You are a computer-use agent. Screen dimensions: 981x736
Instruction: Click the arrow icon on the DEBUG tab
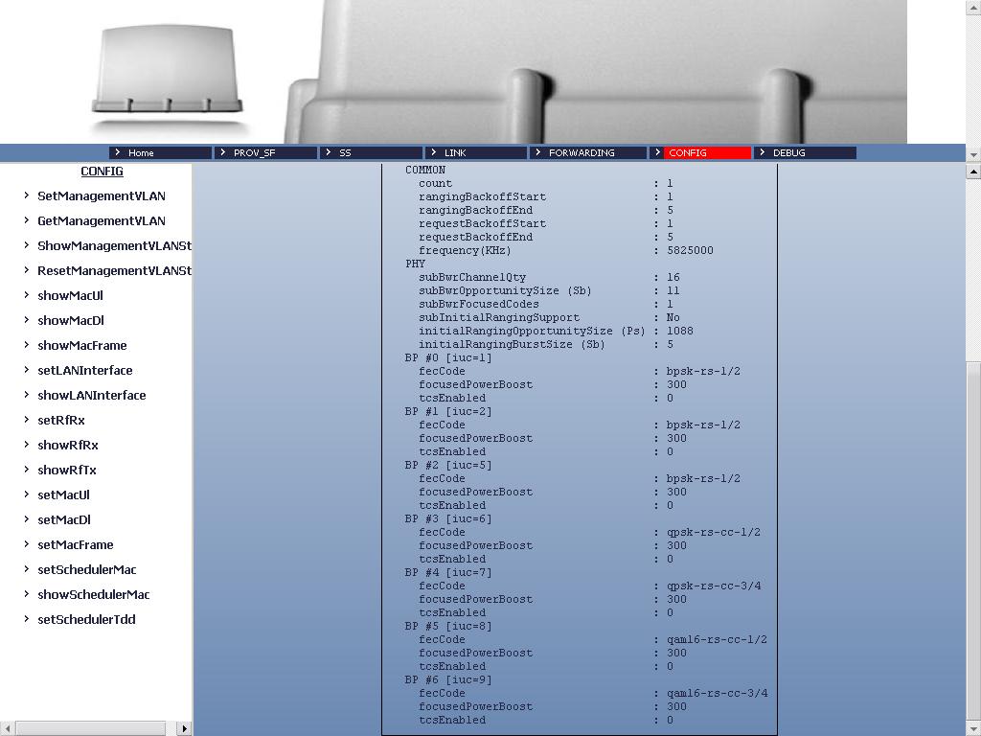[762, 152]
